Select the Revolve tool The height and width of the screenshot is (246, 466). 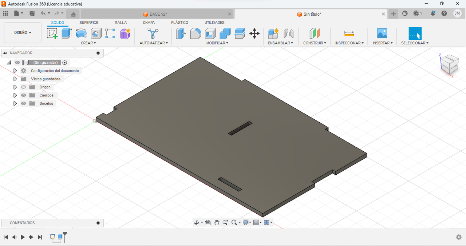click(x=81, y=33)
